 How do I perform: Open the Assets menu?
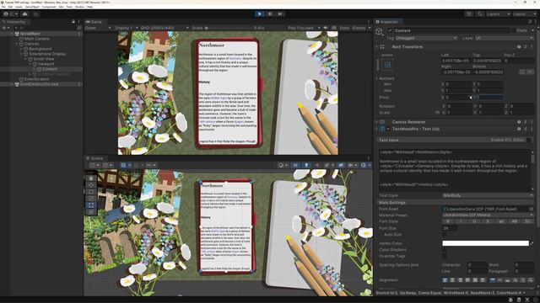point(19,7)
